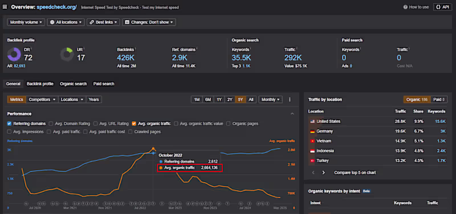
Task: Set chart range to 1Y
Action: click(x=219, y=100)
